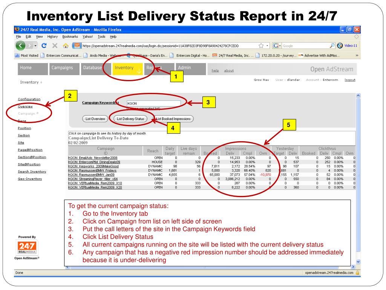Click the logout link
Image resolution: width=386 pixels, height=290 pixels.
[x=350, y=80]
